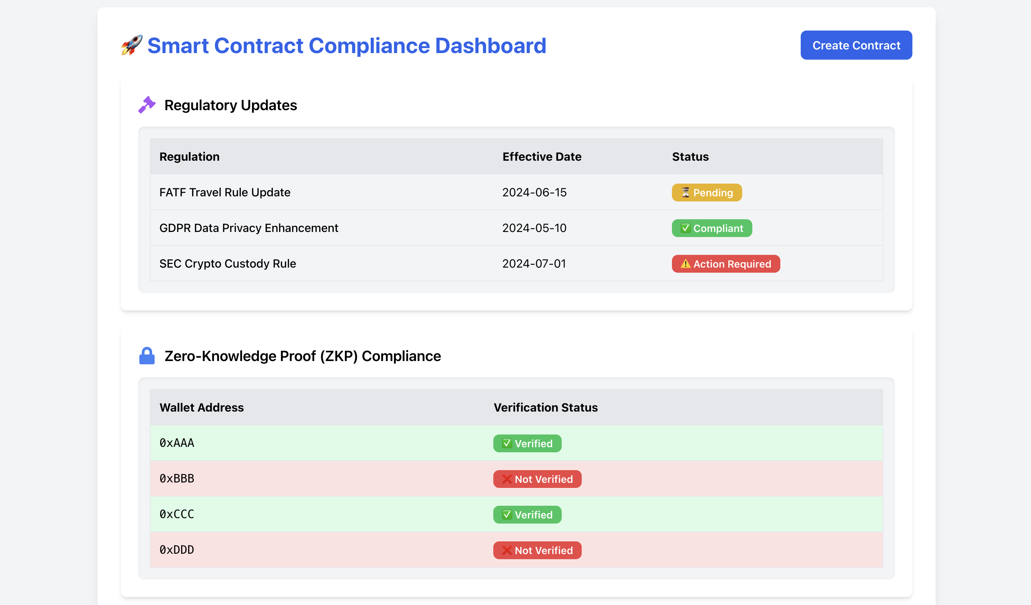Open the FATF Travel Rule Update row
Image resolution: width=1031 pixels, height=605 pixels.
224,192
